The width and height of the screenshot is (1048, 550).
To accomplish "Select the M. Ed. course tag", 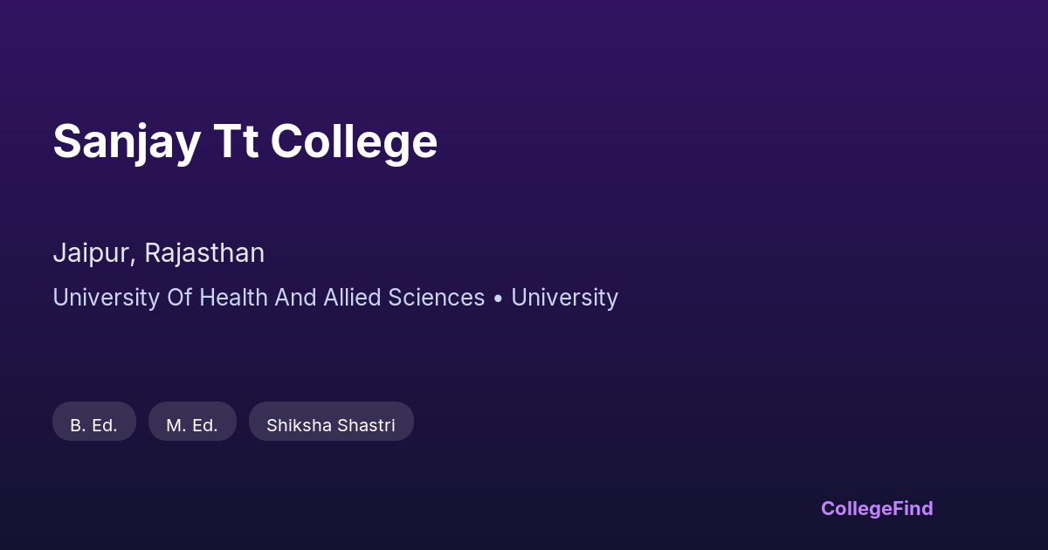I will pos(192,425).
